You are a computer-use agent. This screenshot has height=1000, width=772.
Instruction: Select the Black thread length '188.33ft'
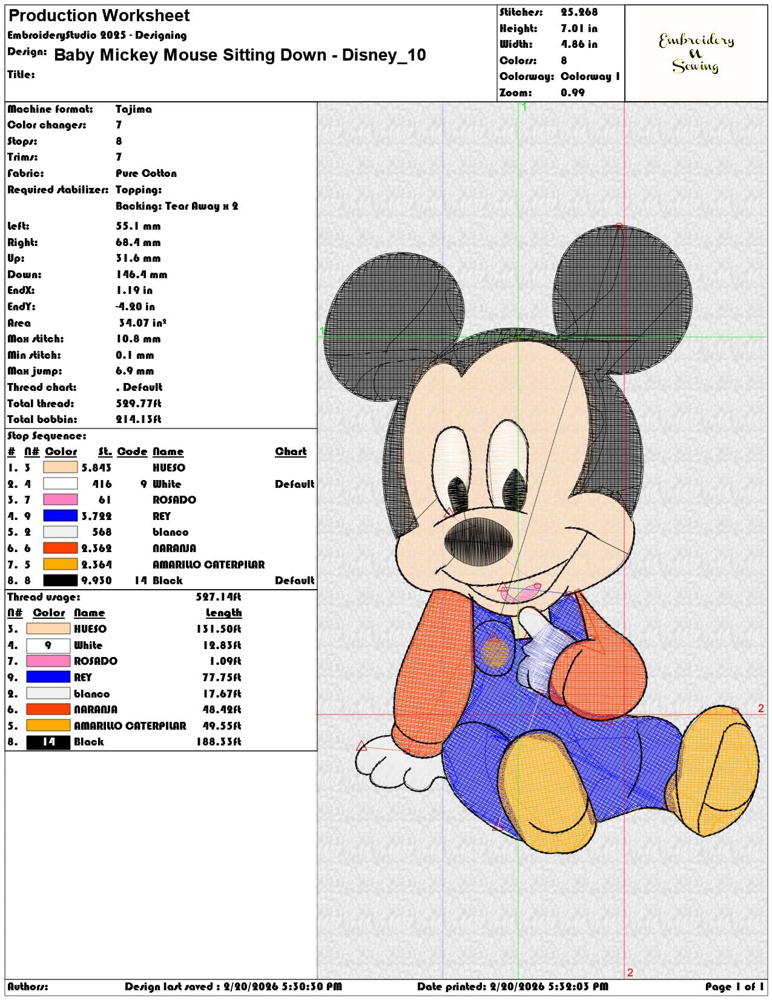(218, 741)
